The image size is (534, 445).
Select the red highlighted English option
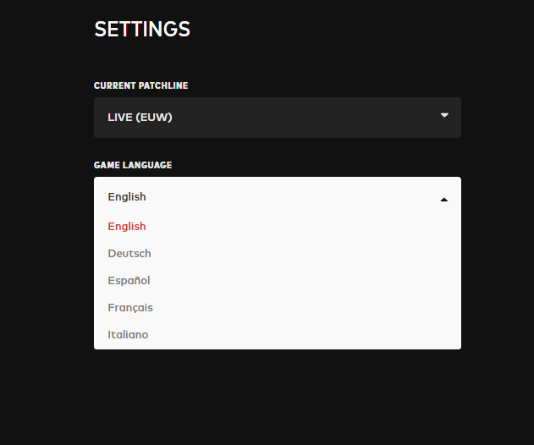coord(127,227)
